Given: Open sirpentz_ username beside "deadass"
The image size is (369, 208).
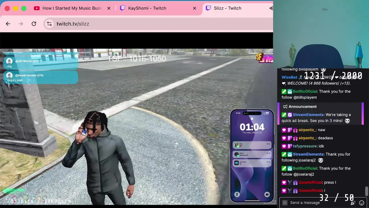Looking at the screenshot, I should pos(308,138).
